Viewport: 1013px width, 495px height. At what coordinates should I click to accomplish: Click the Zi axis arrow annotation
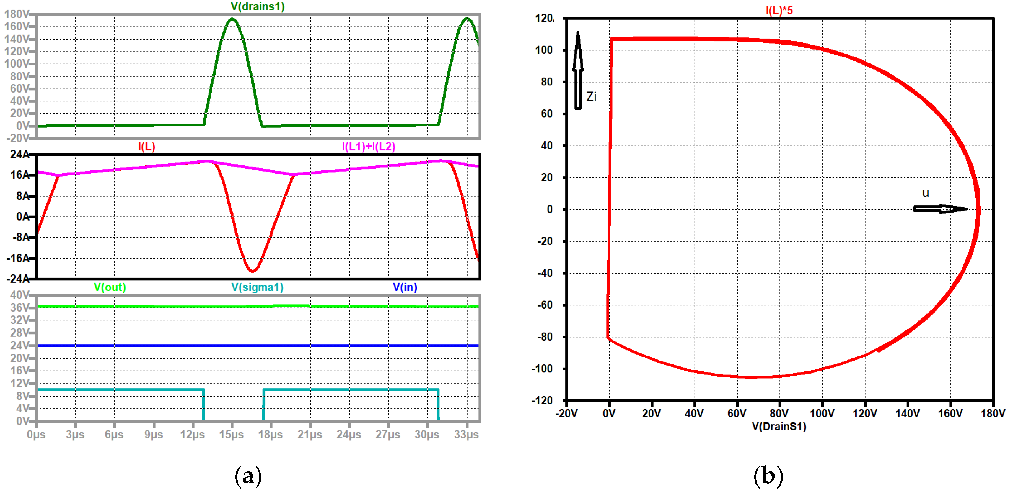tap(578, 71)
